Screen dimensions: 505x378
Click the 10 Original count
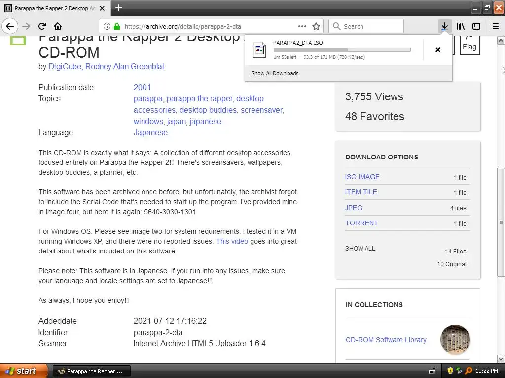pyautogui.click(x=452, y=264)
